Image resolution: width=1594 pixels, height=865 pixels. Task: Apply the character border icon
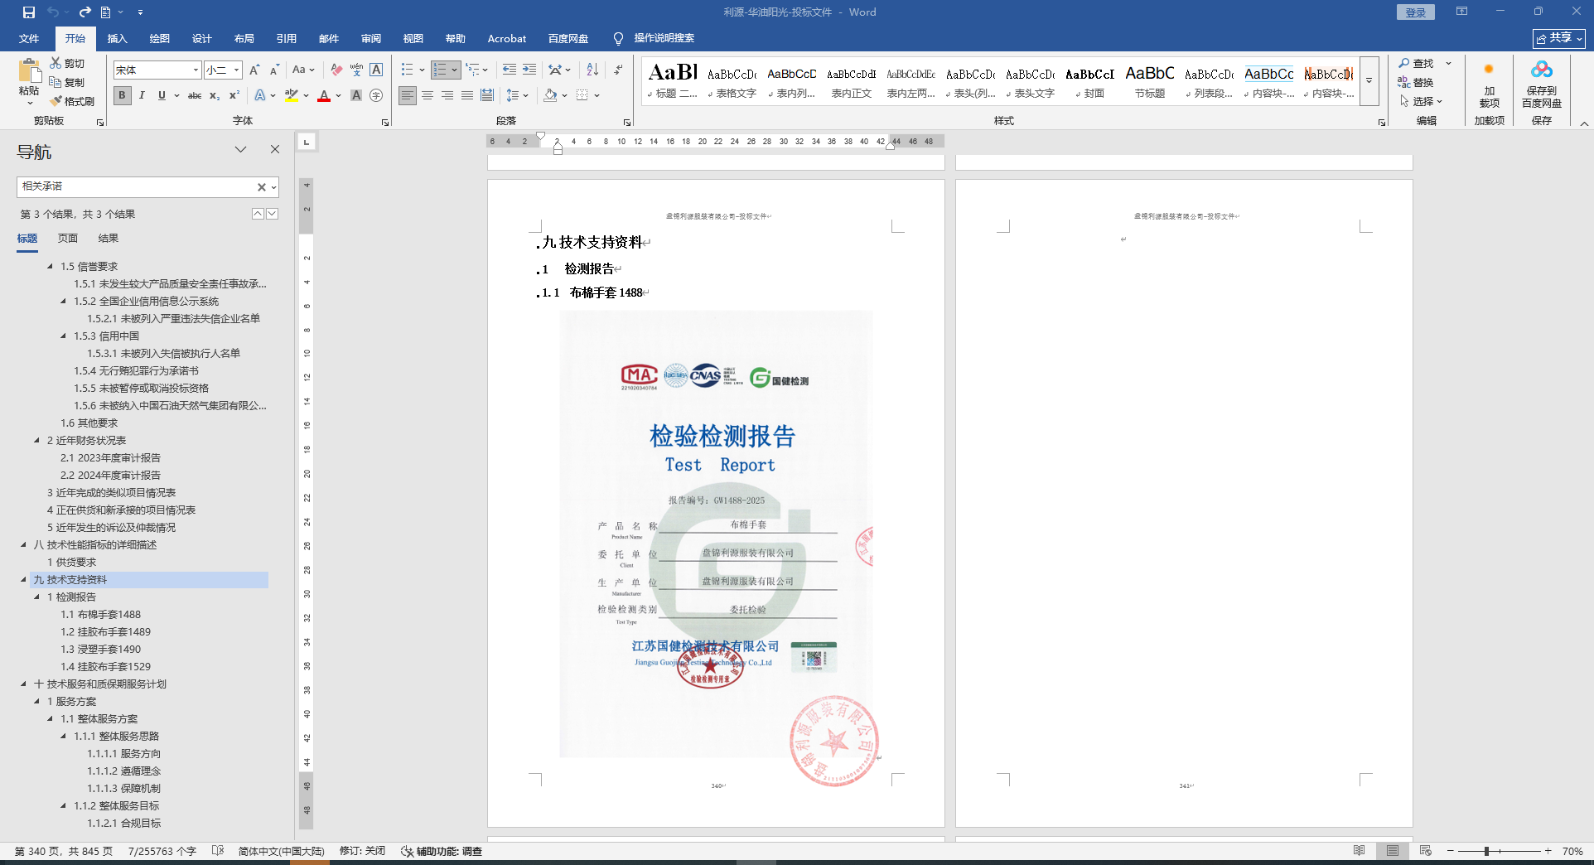pyautogui.click(x=376, y=70)
